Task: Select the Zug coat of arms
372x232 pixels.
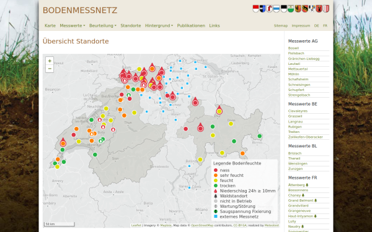Action: click(277, 9)
